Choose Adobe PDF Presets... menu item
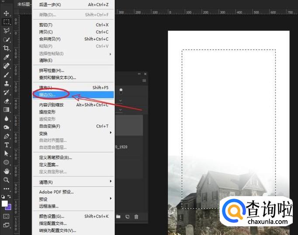Image resolution: width=298 pixels, height=235 pixels. click(x=73, y=192)
